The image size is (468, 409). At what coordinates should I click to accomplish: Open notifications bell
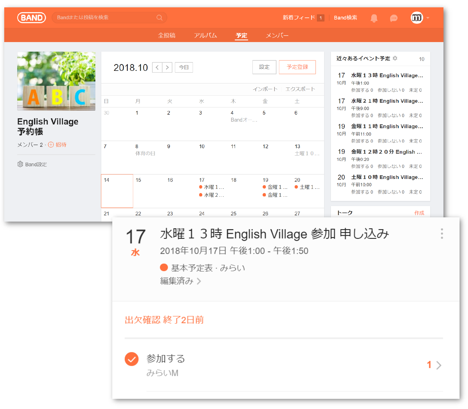374,18
